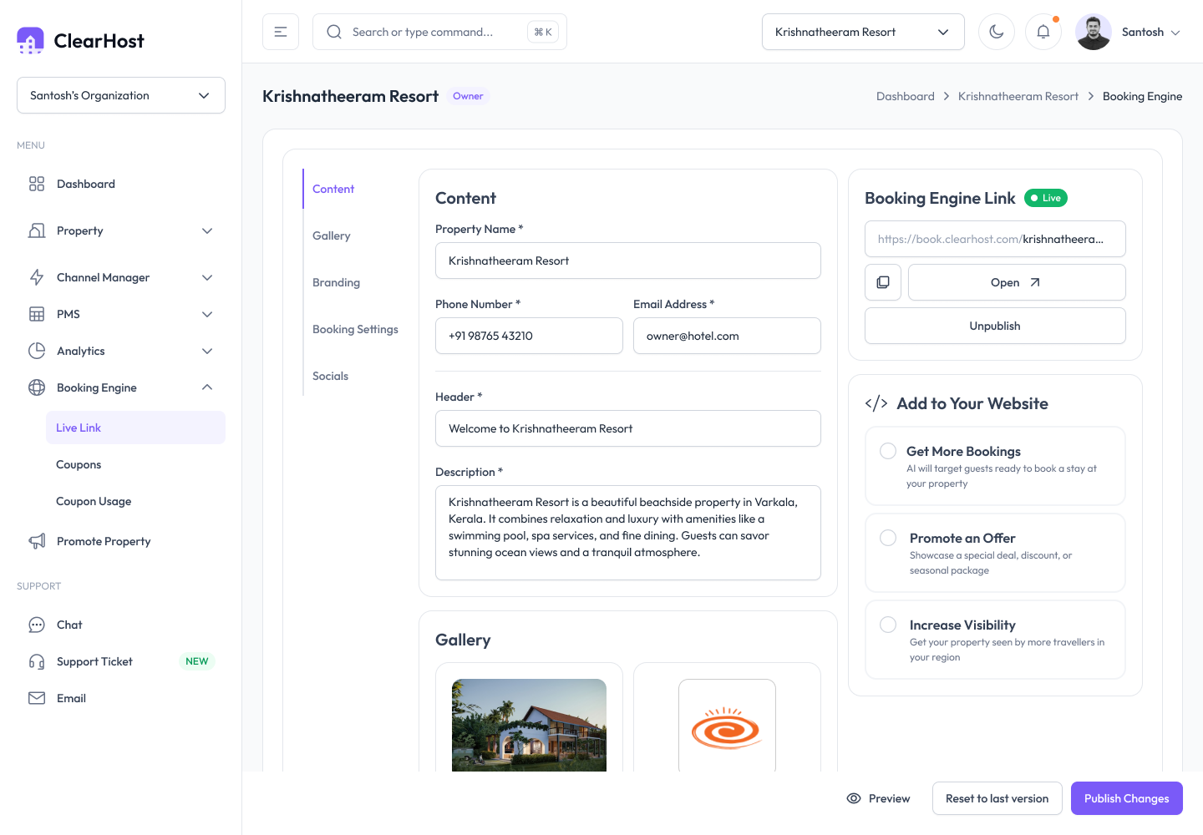The image size is (1203, 835).
Task: Switch to the Booking Settings tab
Action: point(355,329)
